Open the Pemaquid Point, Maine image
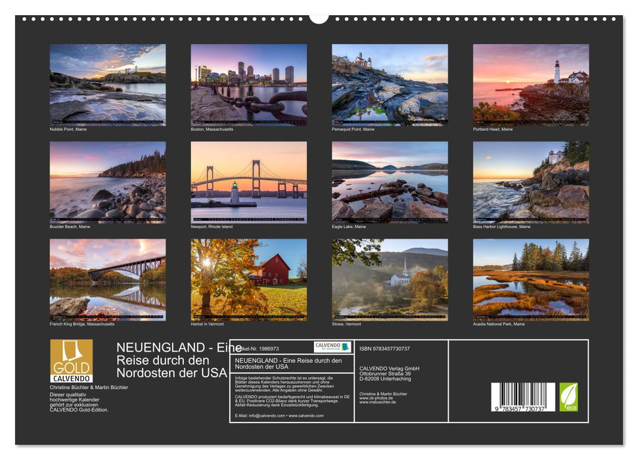Image resolution: width=638 pixels, height=460 pixels. pyautogui.click(x=389, y=85)
